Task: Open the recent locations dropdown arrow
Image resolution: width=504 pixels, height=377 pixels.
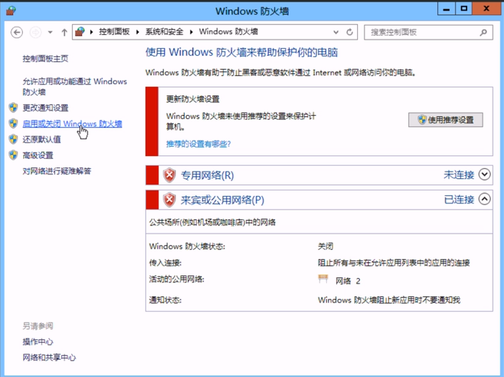Action: [x=50, y=32]
